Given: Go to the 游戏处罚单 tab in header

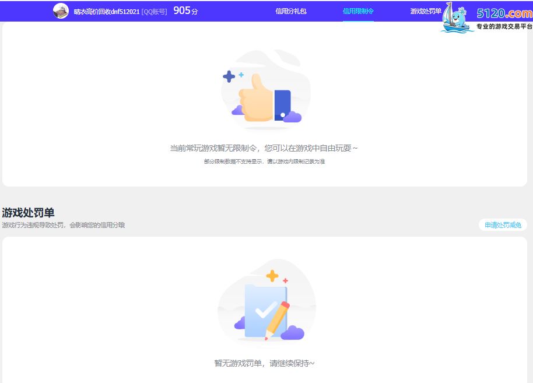Looking at the screenshot, I should coord(426,11).
